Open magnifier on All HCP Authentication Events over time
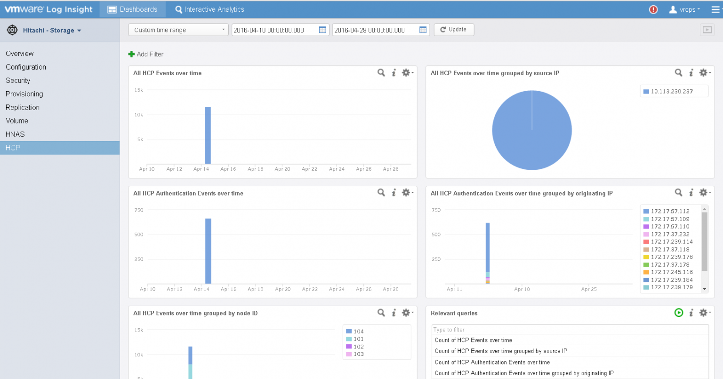The image size is (723, 379). pos(381,192)
